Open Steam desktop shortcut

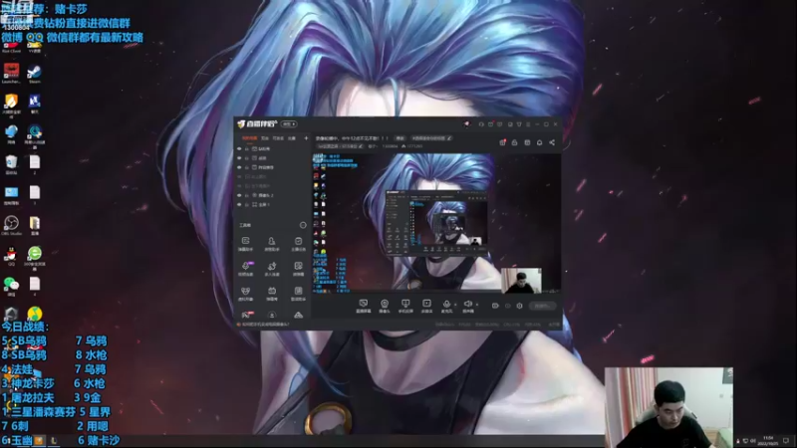point(34,74)
